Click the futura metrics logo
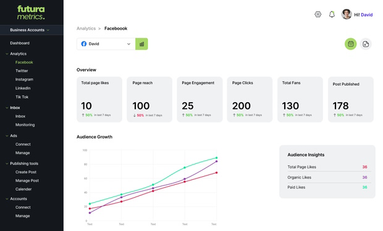This screenshot has width=383, height=231. coord(31,12)
